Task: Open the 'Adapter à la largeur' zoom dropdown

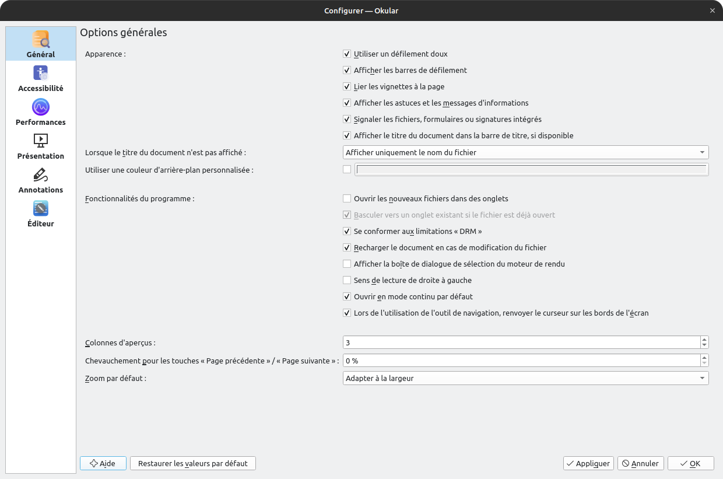Action: click(526, 379)
